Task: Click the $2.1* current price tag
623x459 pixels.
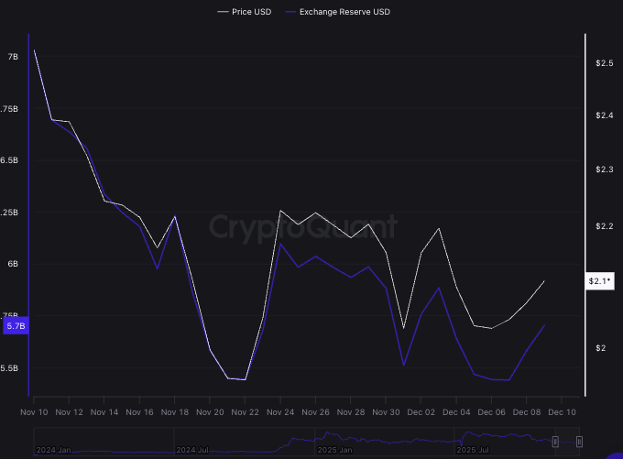Action: click(x=599, y=281)
